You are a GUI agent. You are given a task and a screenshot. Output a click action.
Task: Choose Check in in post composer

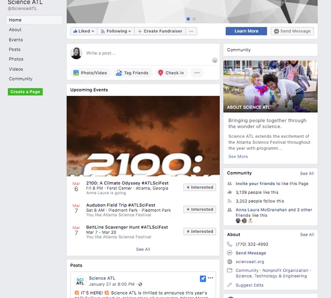pos(171,73)
